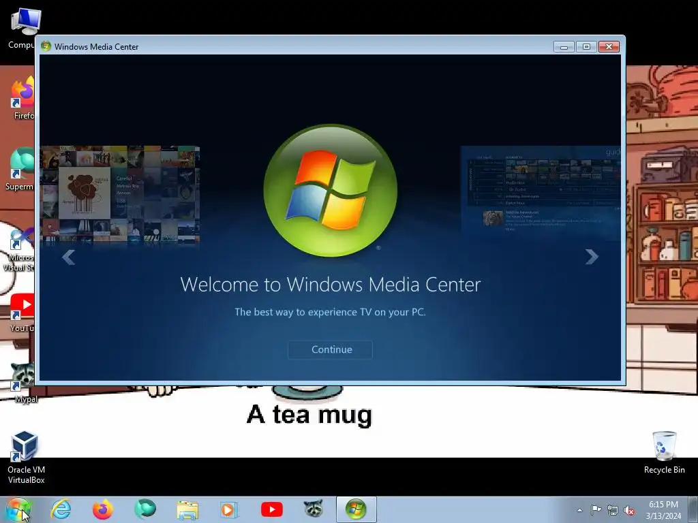Click the music library album preview thumbnail
698x523 pixels.
point(120,195)
